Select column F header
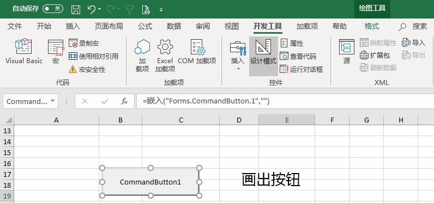Screen dimensions: 434x203 click(332, 120)
